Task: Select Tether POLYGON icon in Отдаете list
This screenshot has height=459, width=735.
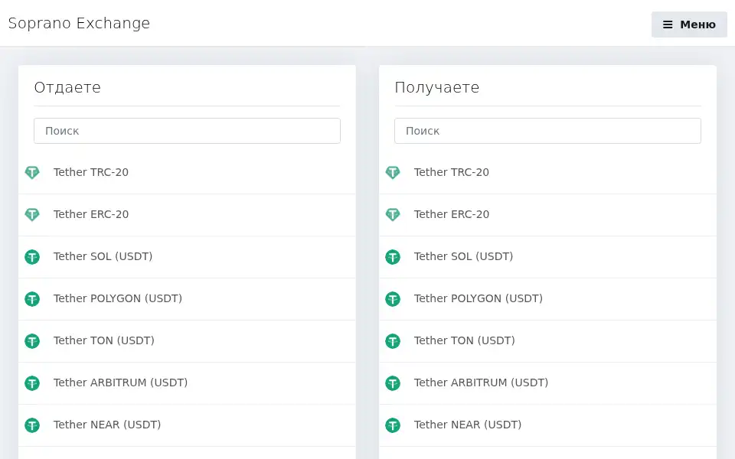Action: click(32, 299)
